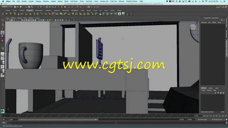The height and width of the screenshot is (128, 228).
Task: Click the view cube in viewport corner
Action: 193,27
